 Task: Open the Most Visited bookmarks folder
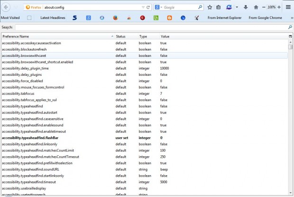(x=10, y=18)
